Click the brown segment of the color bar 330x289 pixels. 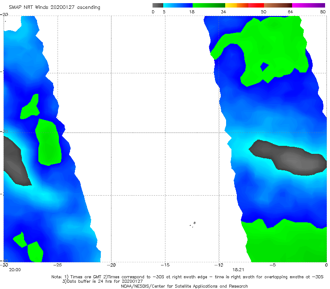[x=278, y=5]
